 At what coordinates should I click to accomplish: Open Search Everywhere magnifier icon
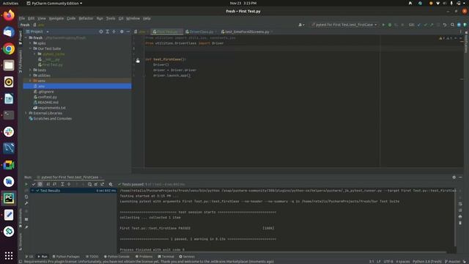click(452, 25)
